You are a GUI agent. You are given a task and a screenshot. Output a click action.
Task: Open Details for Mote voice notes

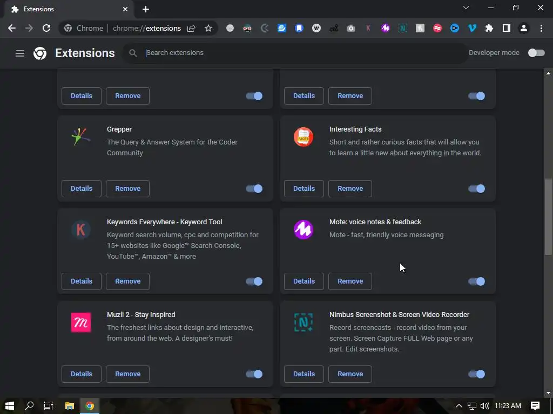tap(304, 281)
